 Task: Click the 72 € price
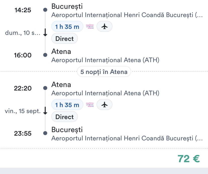pyautogui.click(x=189, y=158)
